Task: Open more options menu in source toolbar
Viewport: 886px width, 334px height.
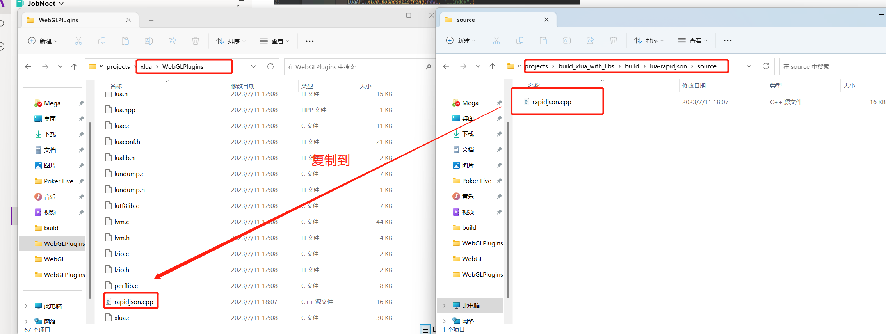Action: pos(728,41)
